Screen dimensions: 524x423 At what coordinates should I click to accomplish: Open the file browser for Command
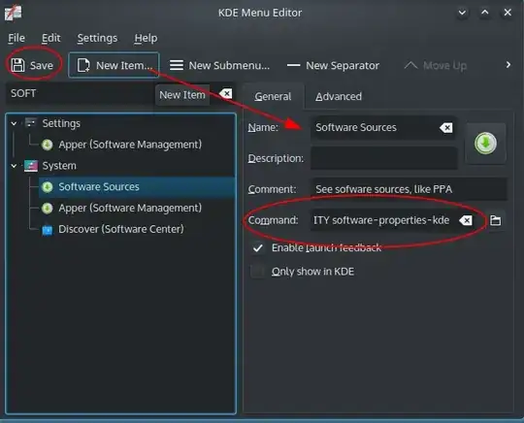(495, 220)
